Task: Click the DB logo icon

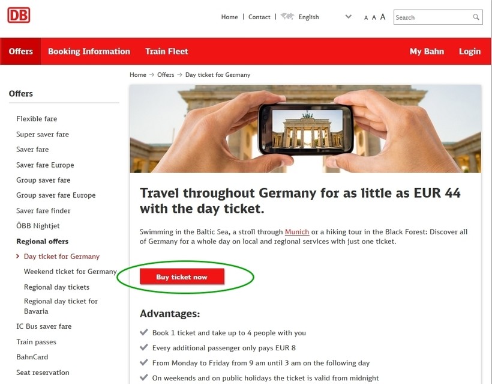Action: [x=19, y=15]
